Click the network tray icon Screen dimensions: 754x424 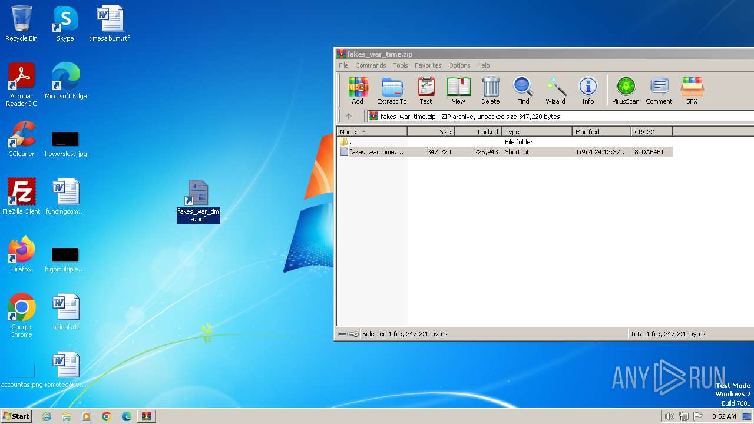(x=684, y=416)
